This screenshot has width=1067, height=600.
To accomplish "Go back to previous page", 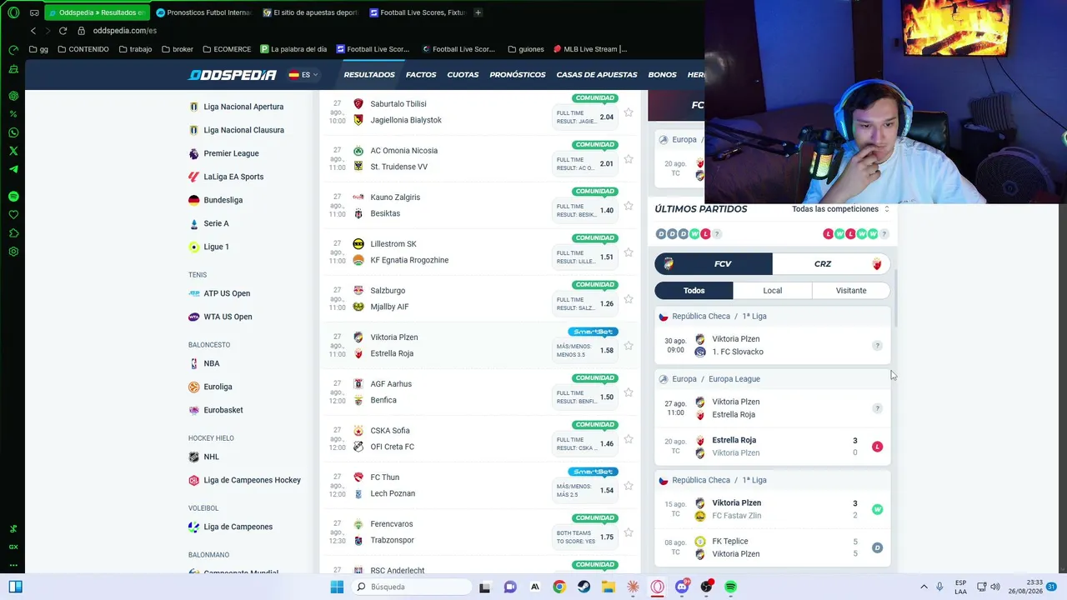I will click(x=33, y=31).
